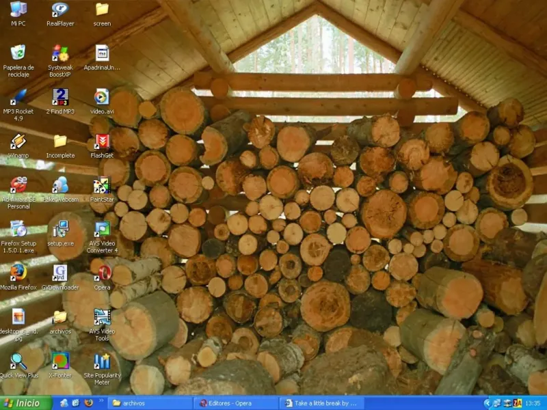The width and height of the screenshot is (547, 410).
Task: Open PaintStar shortcut
Action: pyautogui.click(x=102, y=190)
